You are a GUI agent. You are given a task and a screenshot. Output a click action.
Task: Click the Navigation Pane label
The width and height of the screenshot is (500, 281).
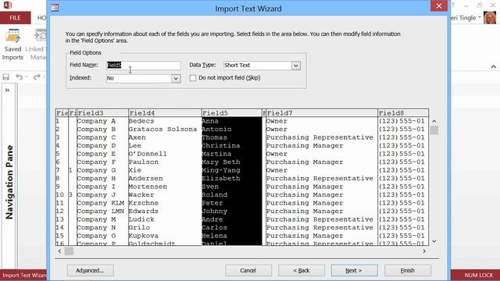tap(9, 182)
